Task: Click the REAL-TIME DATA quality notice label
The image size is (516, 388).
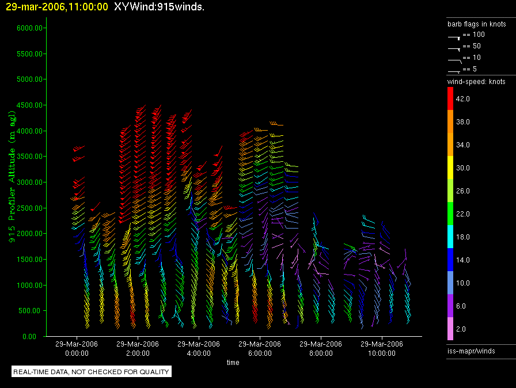Action: [x=91, y=372]
